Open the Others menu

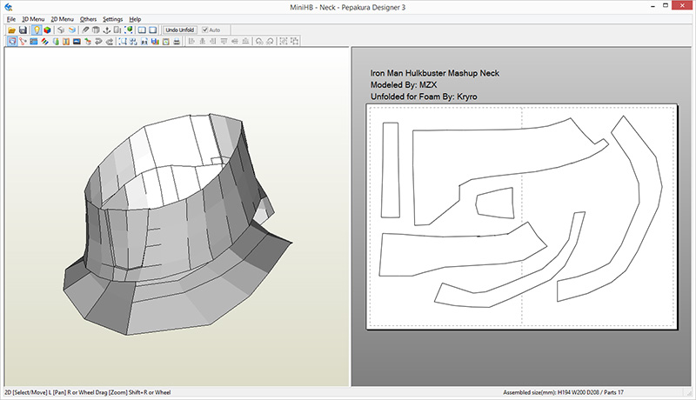[88, 19]
